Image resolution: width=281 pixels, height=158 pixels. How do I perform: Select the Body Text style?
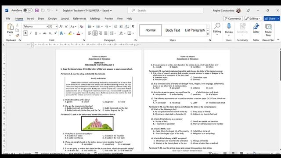pos(173,30)
